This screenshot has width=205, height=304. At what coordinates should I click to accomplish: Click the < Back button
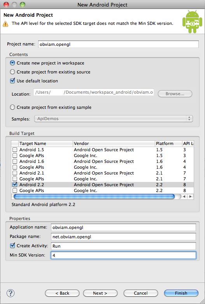(x=62, y=293)
